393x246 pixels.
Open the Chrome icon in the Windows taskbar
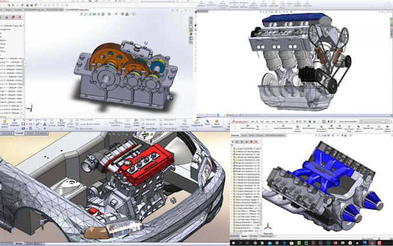[255, 243]
